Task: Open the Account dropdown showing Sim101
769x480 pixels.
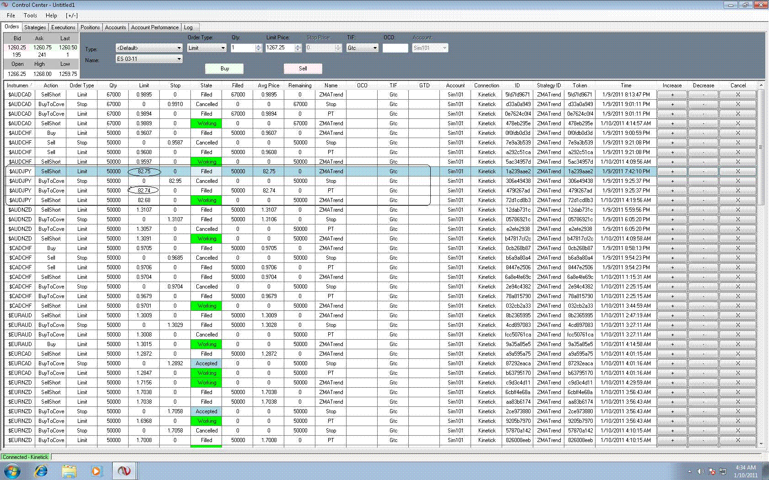Action: pos(429,48)
